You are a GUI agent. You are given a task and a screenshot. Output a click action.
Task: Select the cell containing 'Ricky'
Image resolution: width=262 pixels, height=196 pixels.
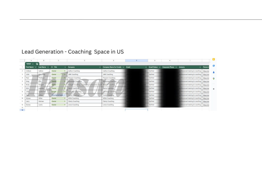[x=31, y=85]
